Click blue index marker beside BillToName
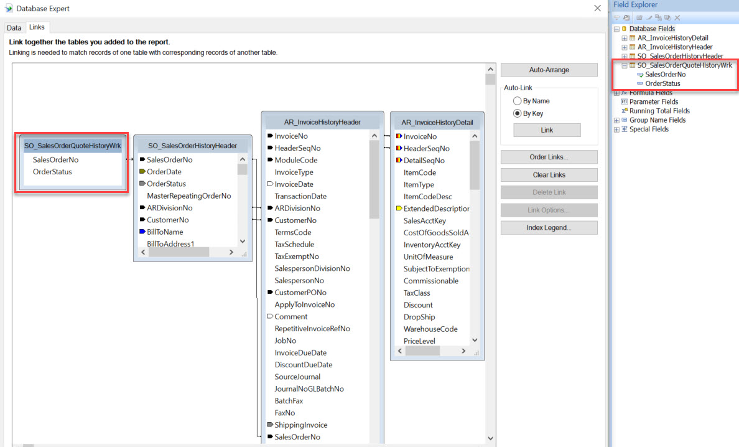Image resolution: width=739 pixels, height=447 pixels. [142, 232]
